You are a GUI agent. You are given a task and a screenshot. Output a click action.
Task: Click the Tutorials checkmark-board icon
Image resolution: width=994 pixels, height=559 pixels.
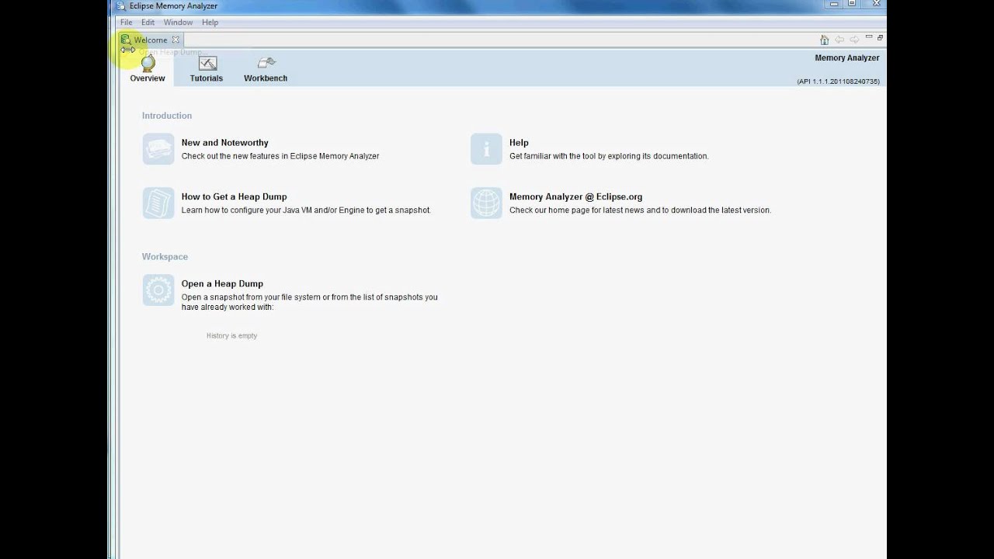(207, 64)
